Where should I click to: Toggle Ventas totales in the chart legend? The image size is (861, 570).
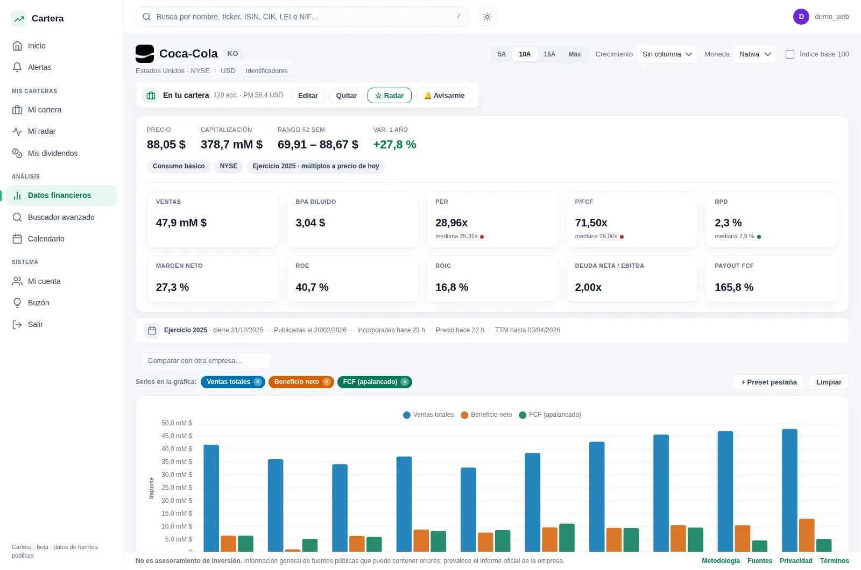[x=428, y=415]
